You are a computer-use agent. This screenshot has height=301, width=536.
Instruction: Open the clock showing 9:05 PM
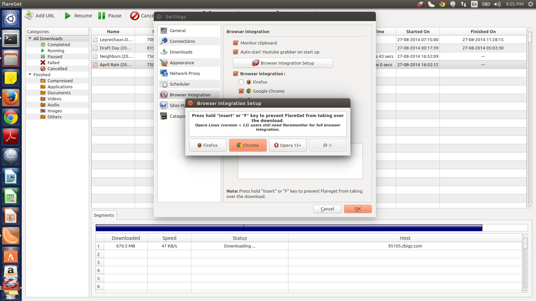pos(515,4)
